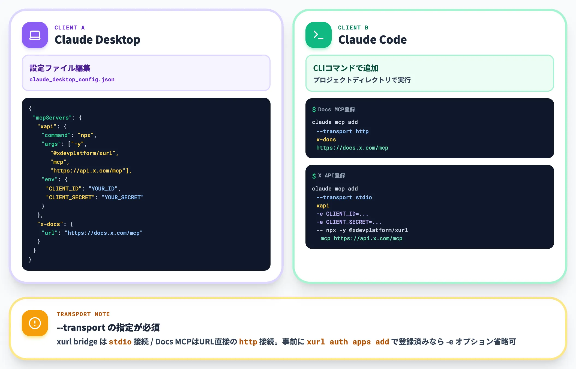This screenshot has height=369, width=576.
Task: Select the Claude Code heading
Action: pos(372,40)
